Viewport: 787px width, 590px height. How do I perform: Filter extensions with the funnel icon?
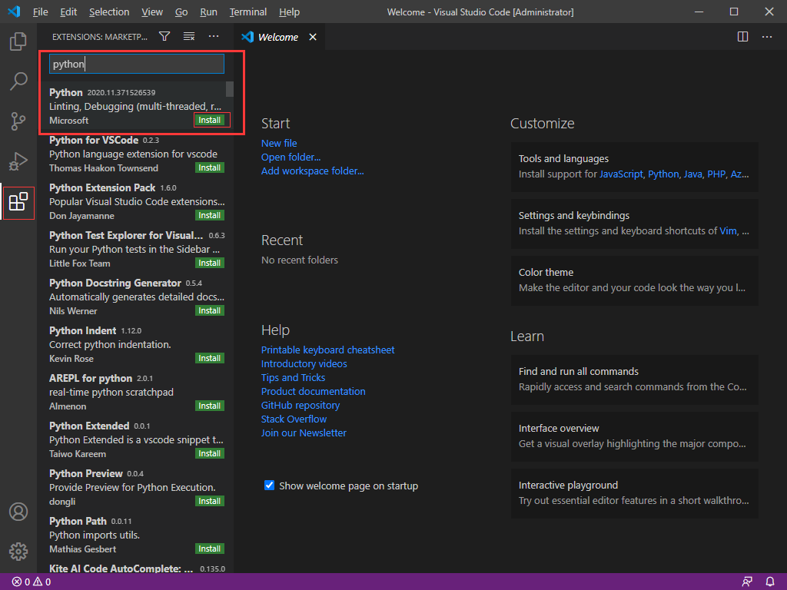point(164,36)
